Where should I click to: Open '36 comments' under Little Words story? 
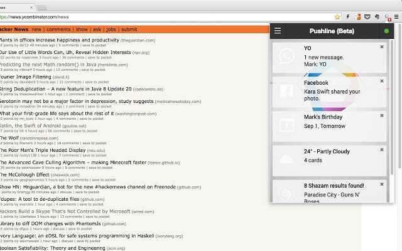73,57
